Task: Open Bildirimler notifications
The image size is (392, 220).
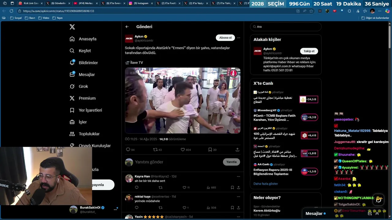Action: coord(88,63)
